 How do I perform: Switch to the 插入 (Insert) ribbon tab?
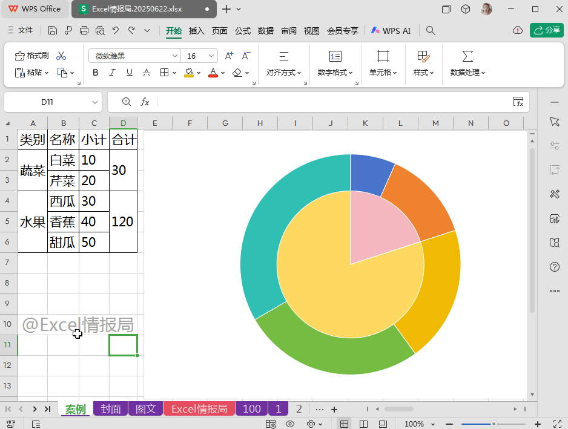pyautogui.click(x=196, y=30)
